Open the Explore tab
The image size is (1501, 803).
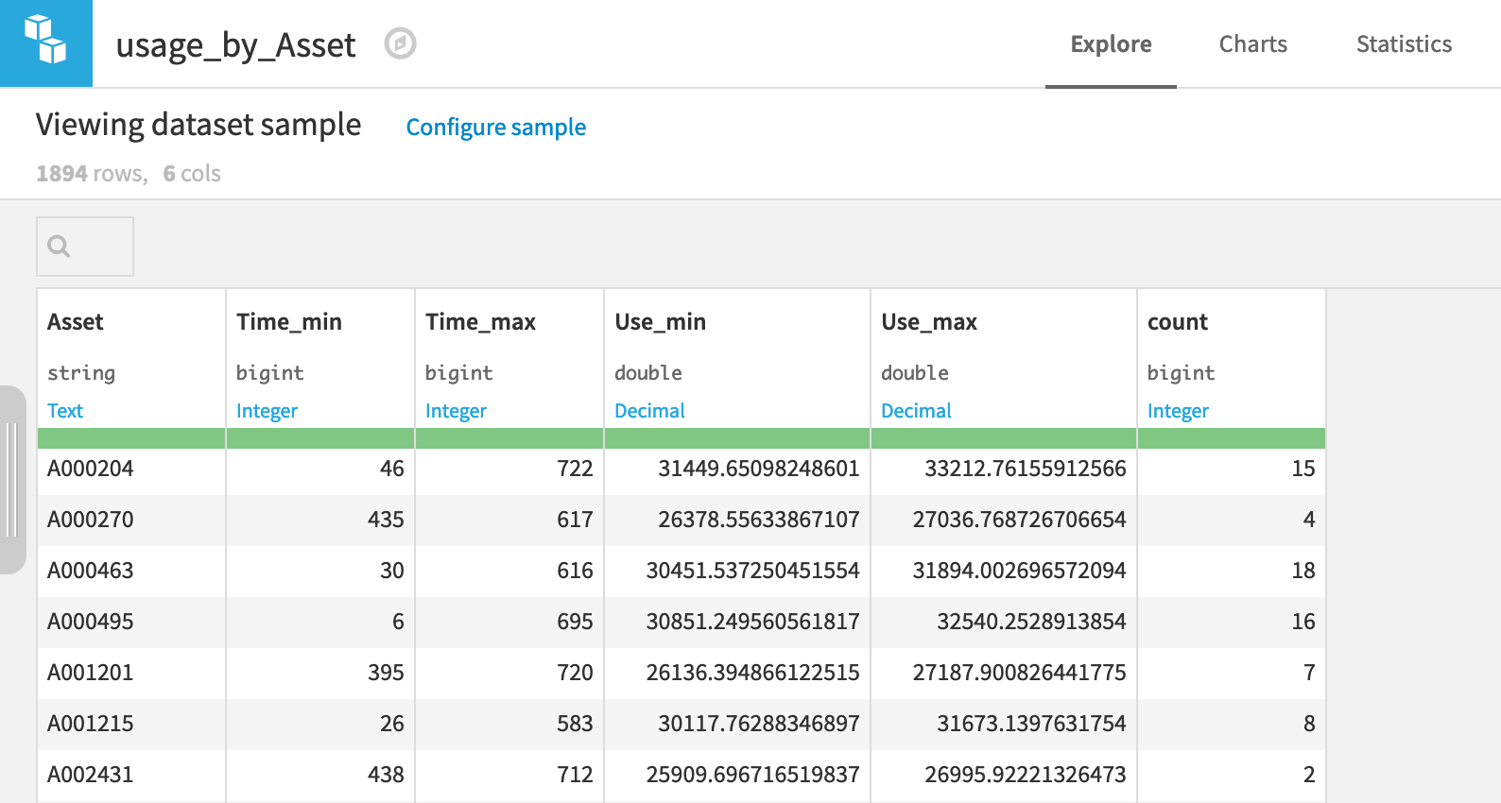click(1111, 44)
